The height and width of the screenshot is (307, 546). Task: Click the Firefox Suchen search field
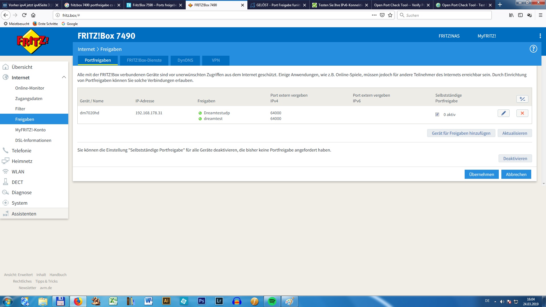[444, 15]
